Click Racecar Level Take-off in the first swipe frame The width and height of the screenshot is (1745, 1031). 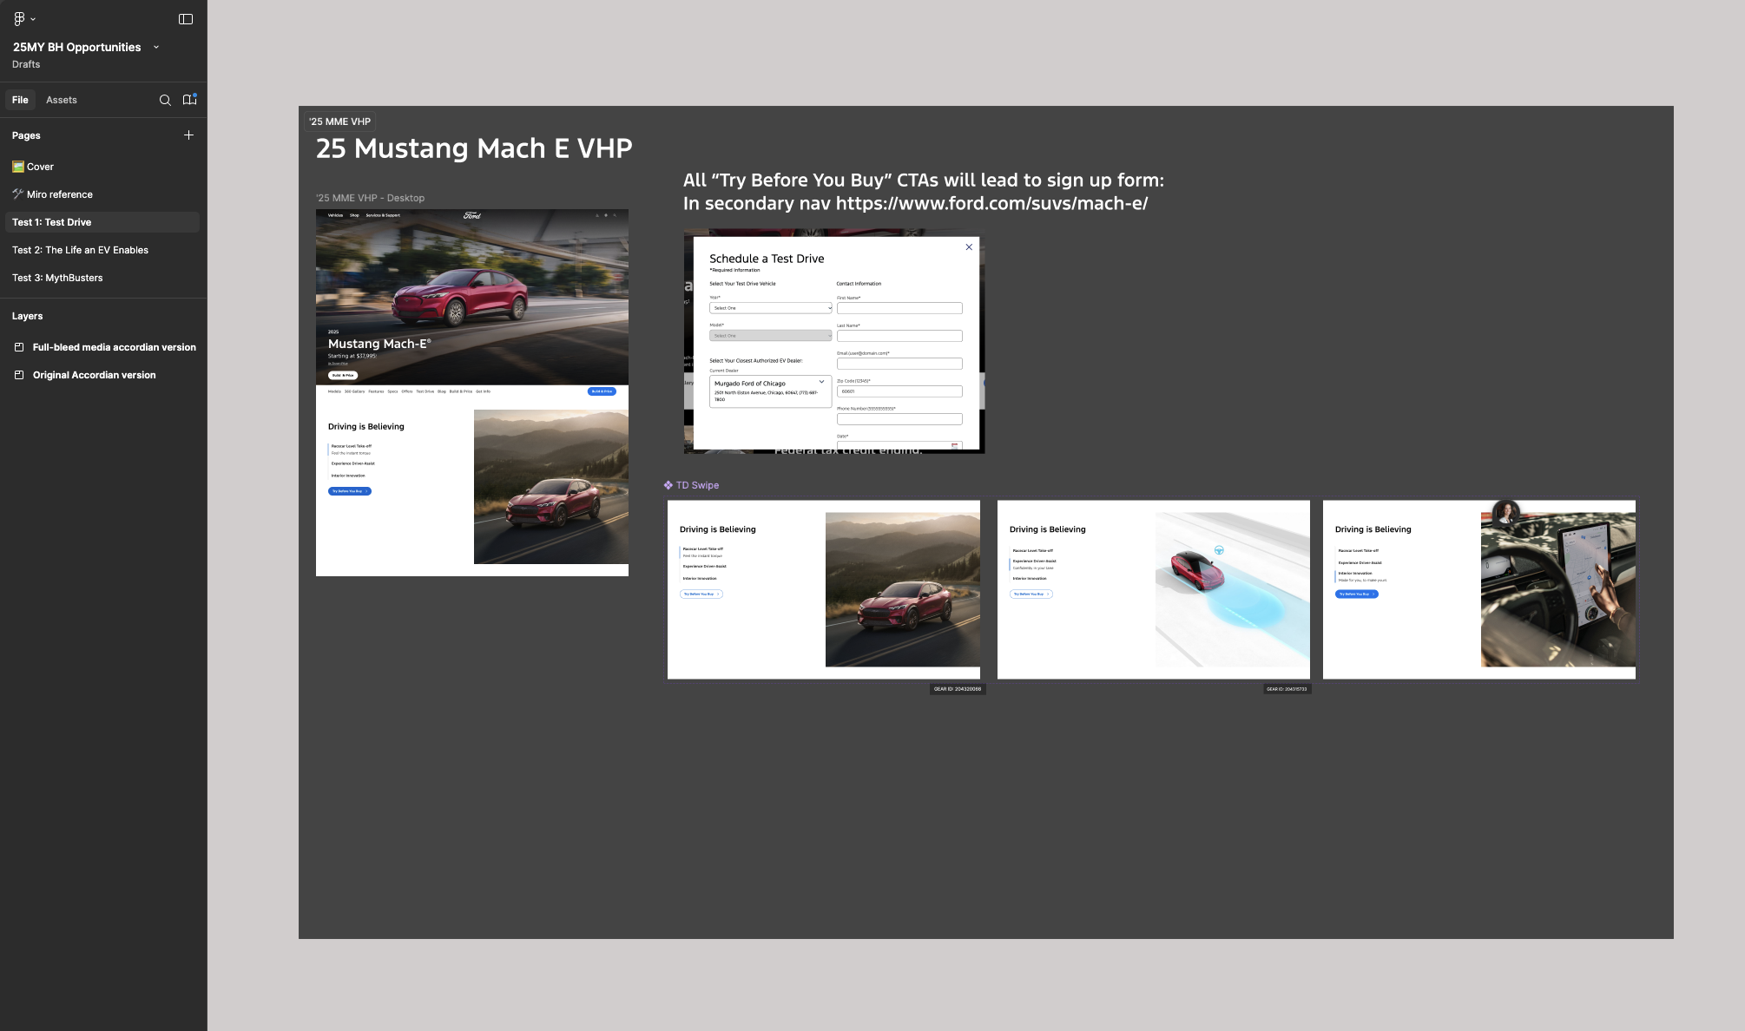click(702, 548)
